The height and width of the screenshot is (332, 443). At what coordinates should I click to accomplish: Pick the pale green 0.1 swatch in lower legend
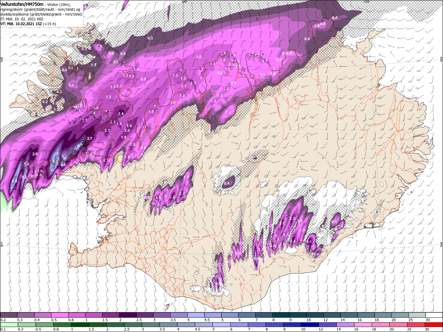[x=9, y=324]
